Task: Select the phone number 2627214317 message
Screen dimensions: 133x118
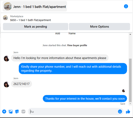Action: [x=22, y=84]
